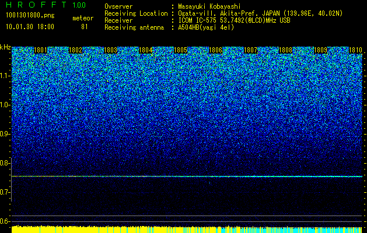Click the Receiver label

point(118,20)
